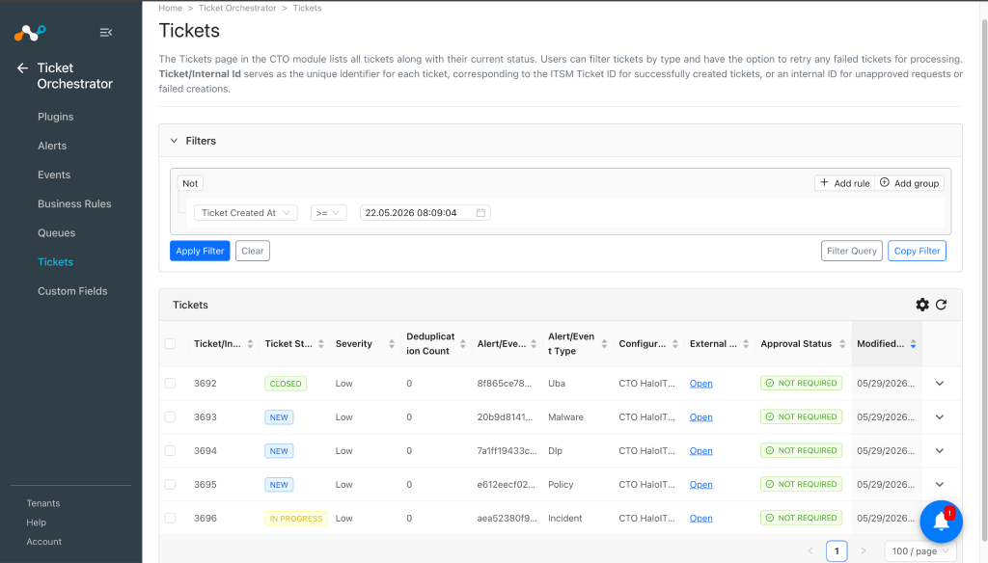Sort by Severity column
The width and height of the screenshot is (988, 563).
point(392,344)
